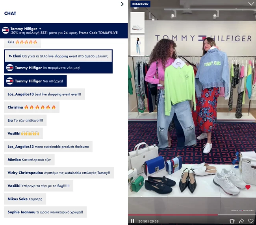Screen dimensions: 256x225
Task: Click the RECORDED badge
Action: coord(140,4)
